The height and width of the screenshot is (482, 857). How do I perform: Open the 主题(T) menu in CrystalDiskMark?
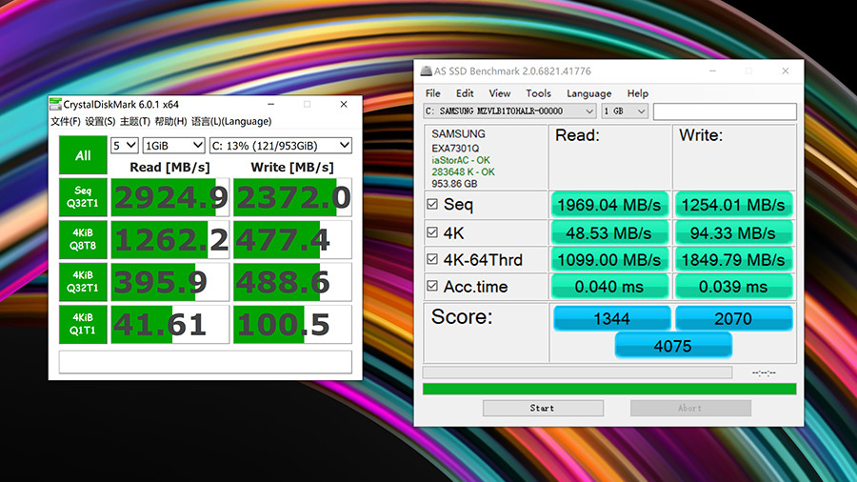tap(135, 121)
